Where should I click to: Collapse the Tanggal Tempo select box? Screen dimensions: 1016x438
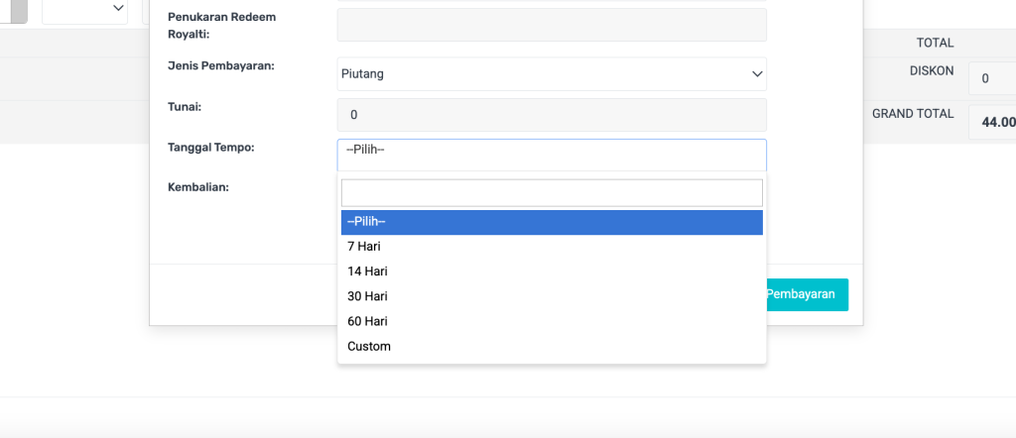(x=552, y=156)
